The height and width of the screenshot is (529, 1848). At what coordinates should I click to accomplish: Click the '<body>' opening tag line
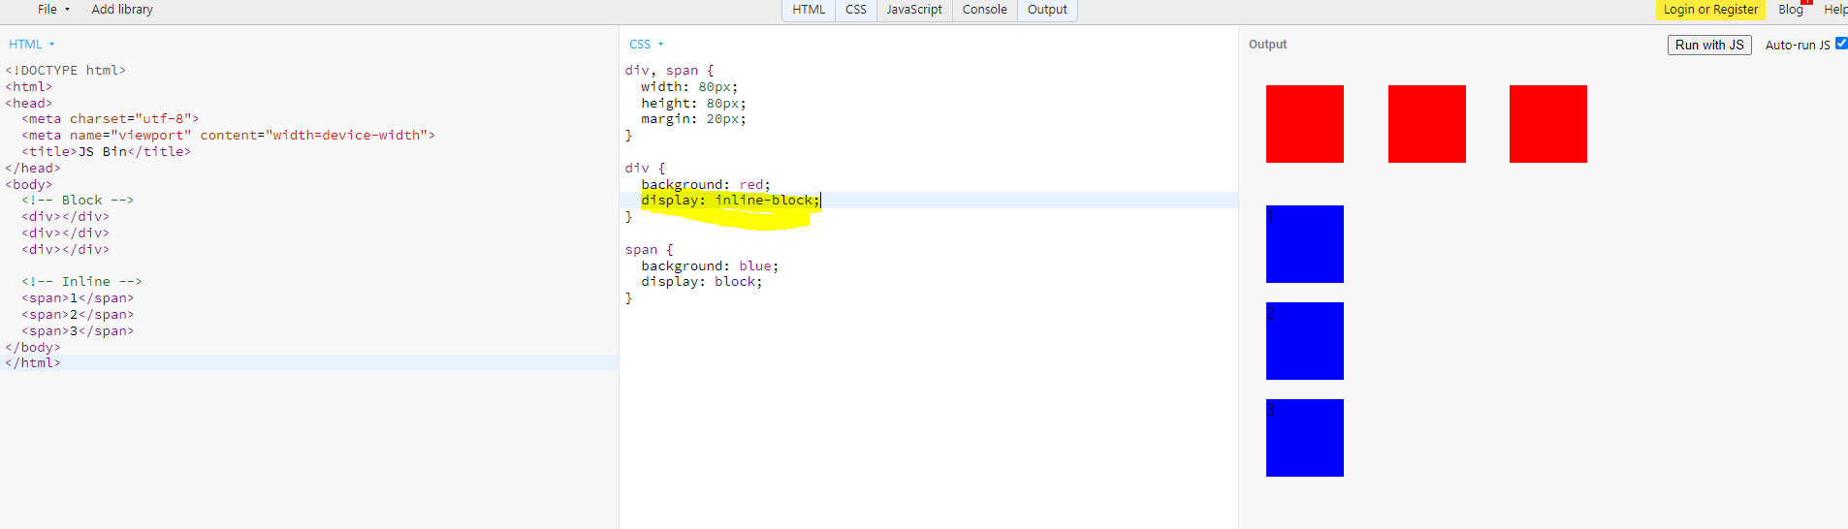point(29,184)
